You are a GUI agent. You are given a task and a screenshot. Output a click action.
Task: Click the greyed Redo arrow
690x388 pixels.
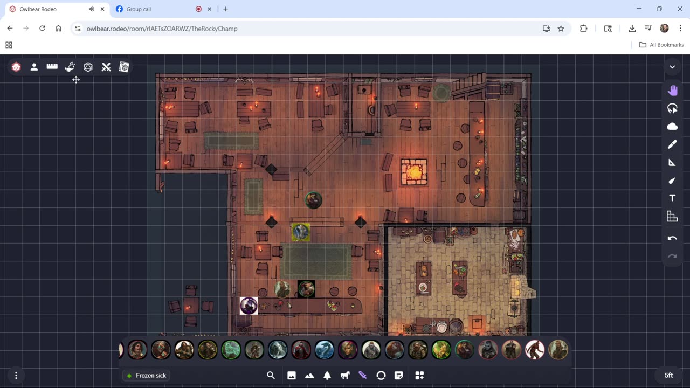coord(672,257)
